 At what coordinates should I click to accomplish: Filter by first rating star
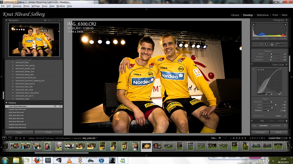coord(233,138)
